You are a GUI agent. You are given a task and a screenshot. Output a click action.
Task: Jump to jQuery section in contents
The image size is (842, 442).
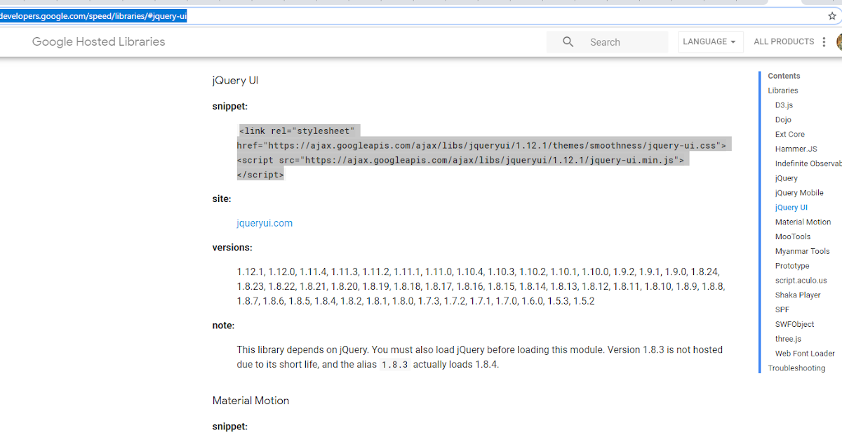click(787, 178)
